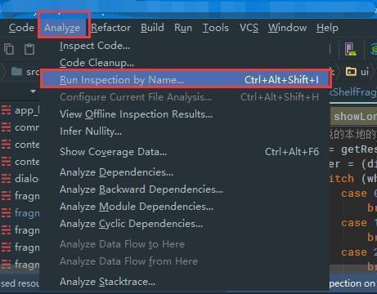Click the getRes code line

(359, 149)
